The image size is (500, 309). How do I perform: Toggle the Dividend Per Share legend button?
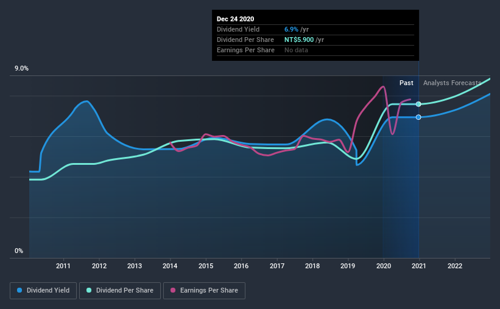pyautogui.click(x=120, y=291)
